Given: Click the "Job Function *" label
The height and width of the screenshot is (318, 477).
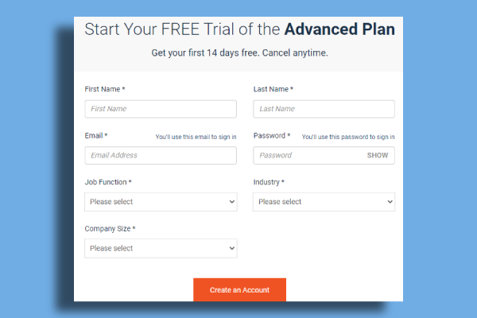Looking at the screenshot, I should [x=108, y=182].
